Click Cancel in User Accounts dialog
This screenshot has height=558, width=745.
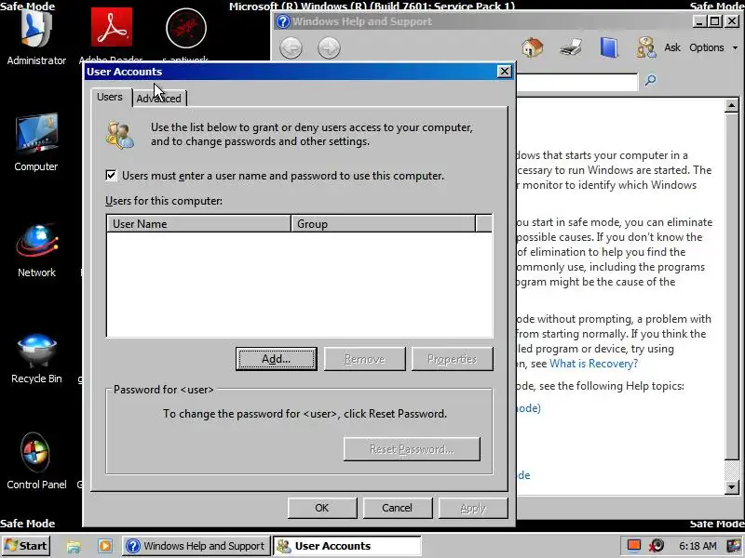(398, 508)
